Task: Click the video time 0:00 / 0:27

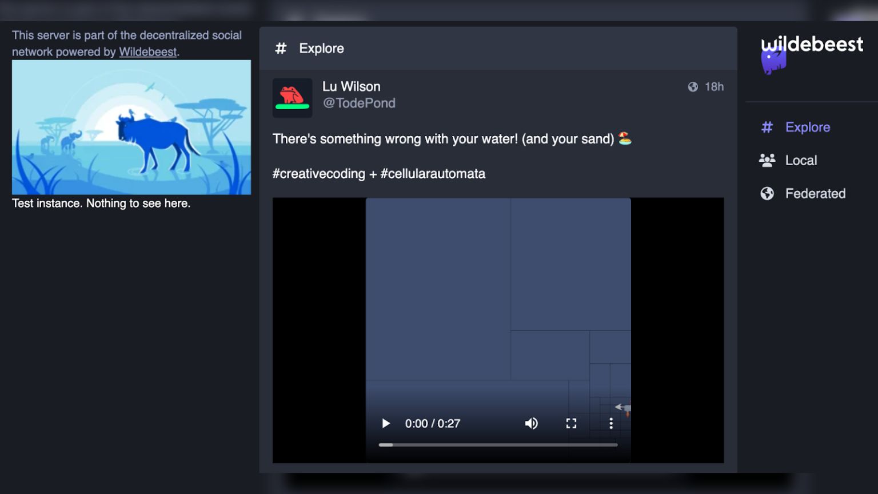Action: point(433,424)
